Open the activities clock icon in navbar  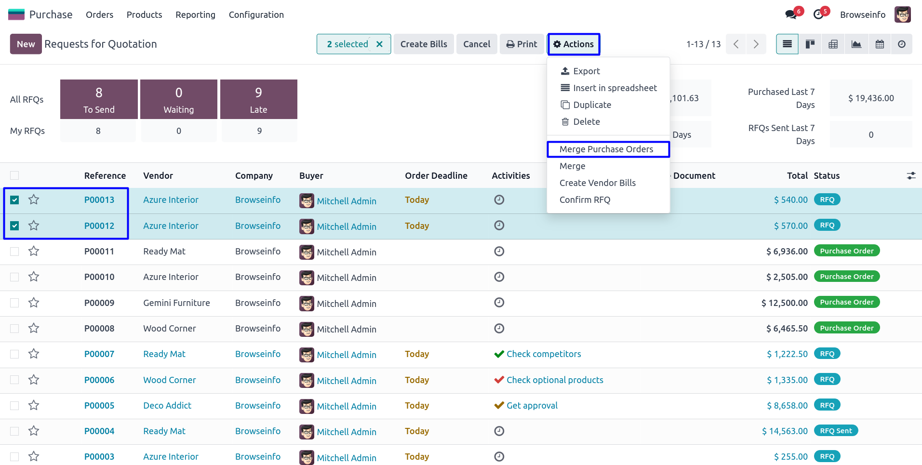(818, 14)
